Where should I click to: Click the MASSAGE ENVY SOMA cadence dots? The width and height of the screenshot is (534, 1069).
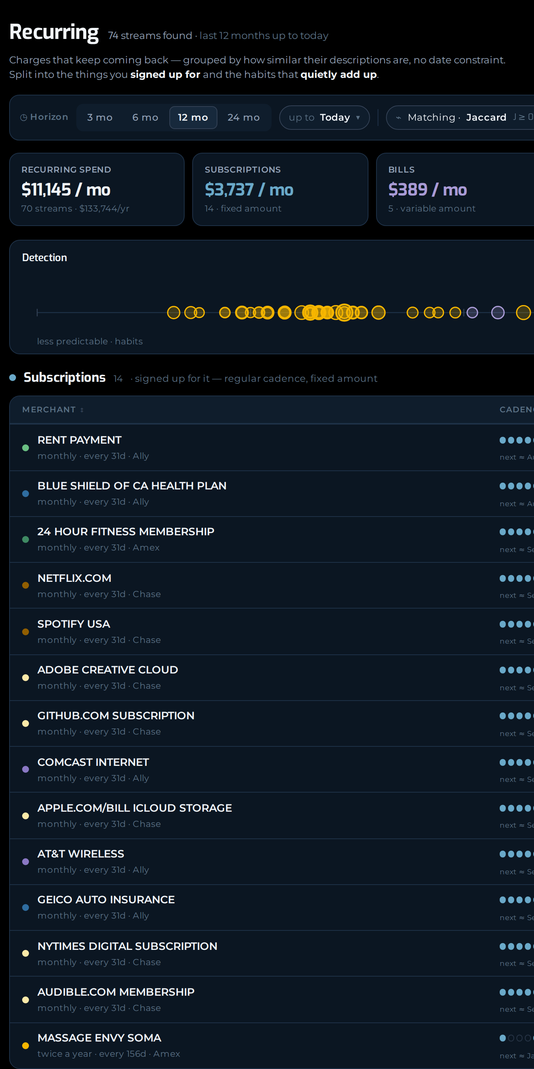click(516, 1038)
